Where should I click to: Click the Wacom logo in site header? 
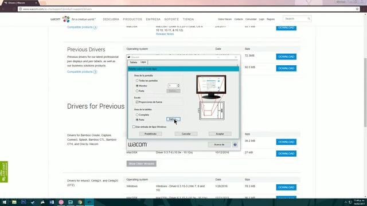pyautogui.click(x=60, y=19)
